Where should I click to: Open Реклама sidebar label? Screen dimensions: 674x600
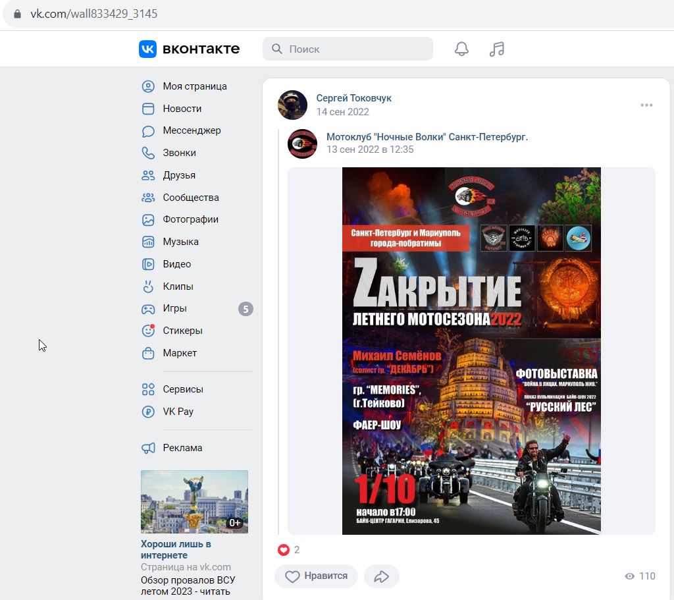pos(183,448)
